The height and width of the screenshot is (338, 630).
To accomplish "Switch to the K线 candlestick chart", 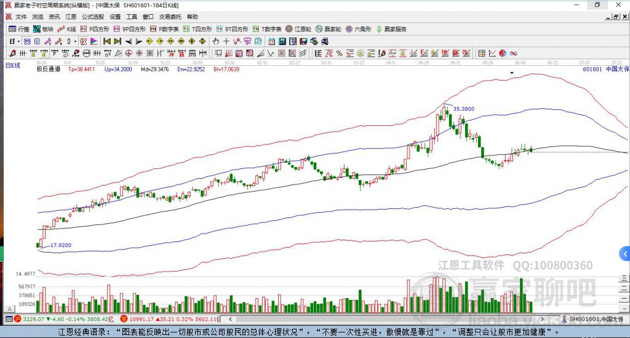I will (x=66, y=29).
